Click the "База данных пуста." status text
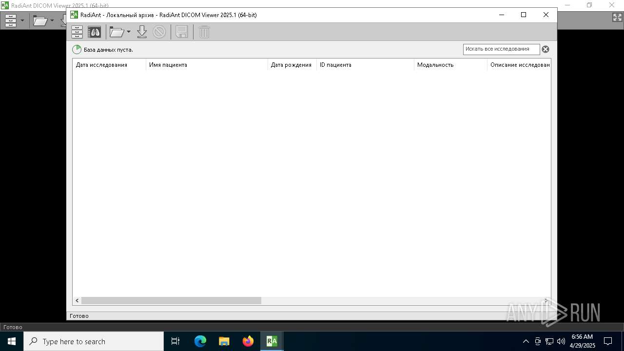Image resolution: width=624 pixels, height=351 pixels. pos(108,50)
